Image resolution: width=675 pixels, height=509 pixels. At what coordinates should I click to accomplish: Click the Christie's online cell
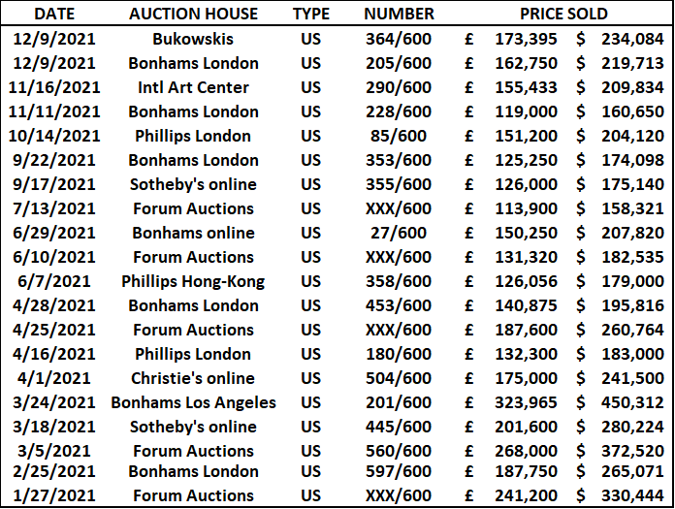(194, 378)
